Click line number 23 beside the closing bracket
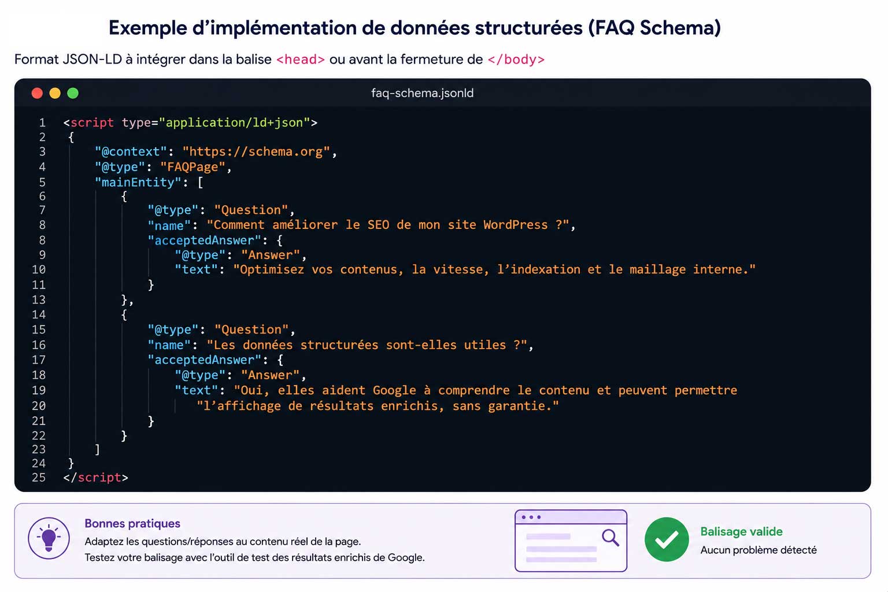Viewport: 888px width, 592px height. (x=39, y=449)
